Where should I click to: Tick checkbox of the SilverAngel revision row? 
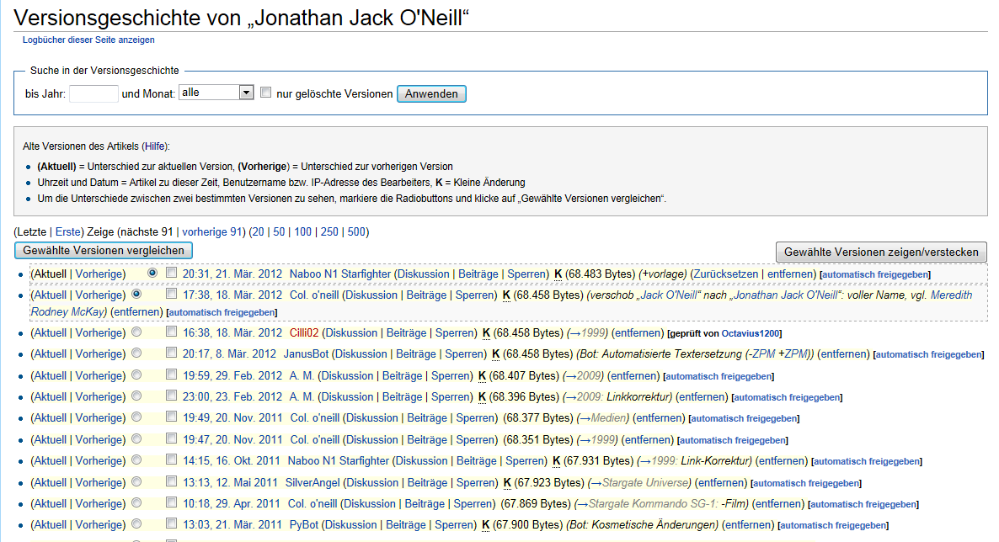coord(172,482)
